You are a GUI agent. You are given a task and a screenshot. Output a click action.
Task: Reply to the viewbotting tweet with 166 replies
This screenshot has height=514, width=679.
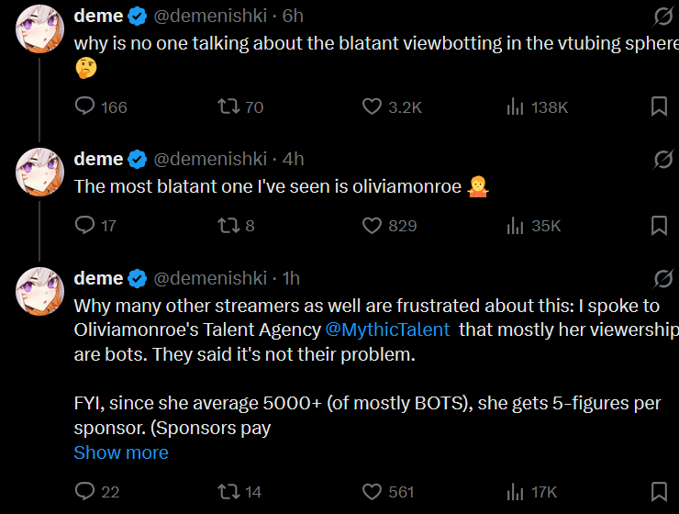click(85, 107)
